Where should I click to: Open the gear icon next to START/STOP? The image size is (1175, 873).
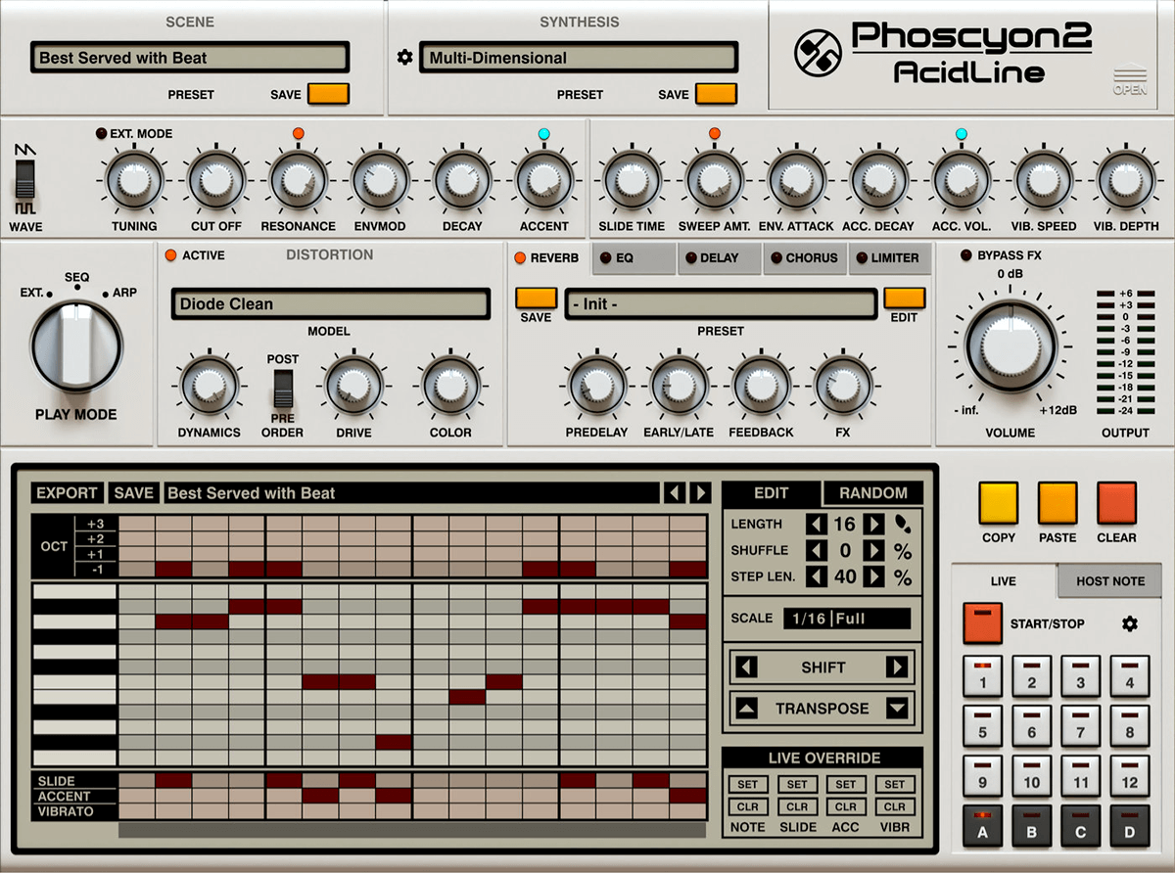[1129, 623]
